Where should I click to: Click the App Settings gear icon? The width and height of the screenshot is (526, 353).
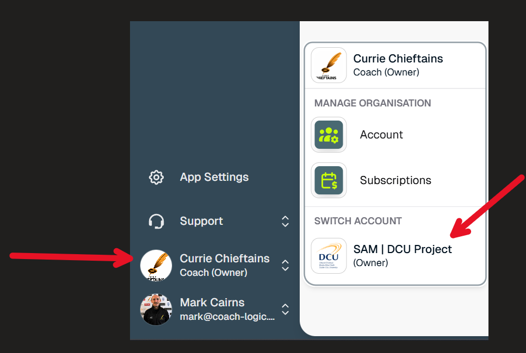click(x=156, y=177)
